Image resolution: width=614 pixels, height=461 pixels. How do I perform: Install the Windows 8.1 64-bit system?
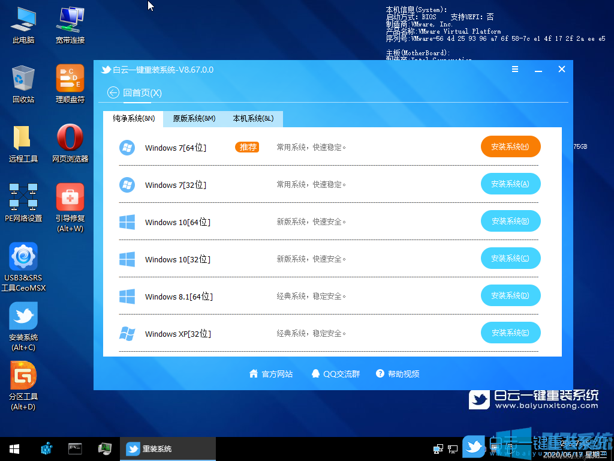tap(510, 295)
